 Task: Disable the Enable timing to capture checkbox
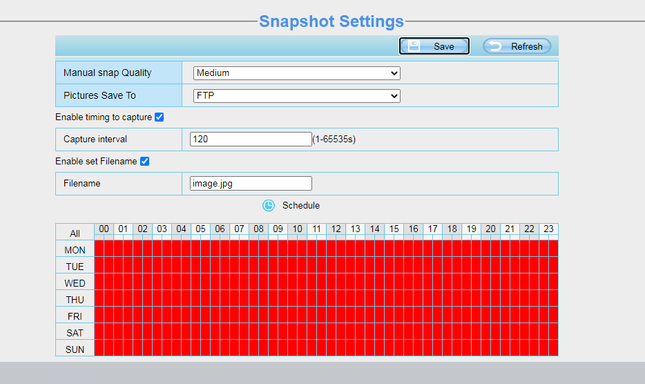coord(160,117)
